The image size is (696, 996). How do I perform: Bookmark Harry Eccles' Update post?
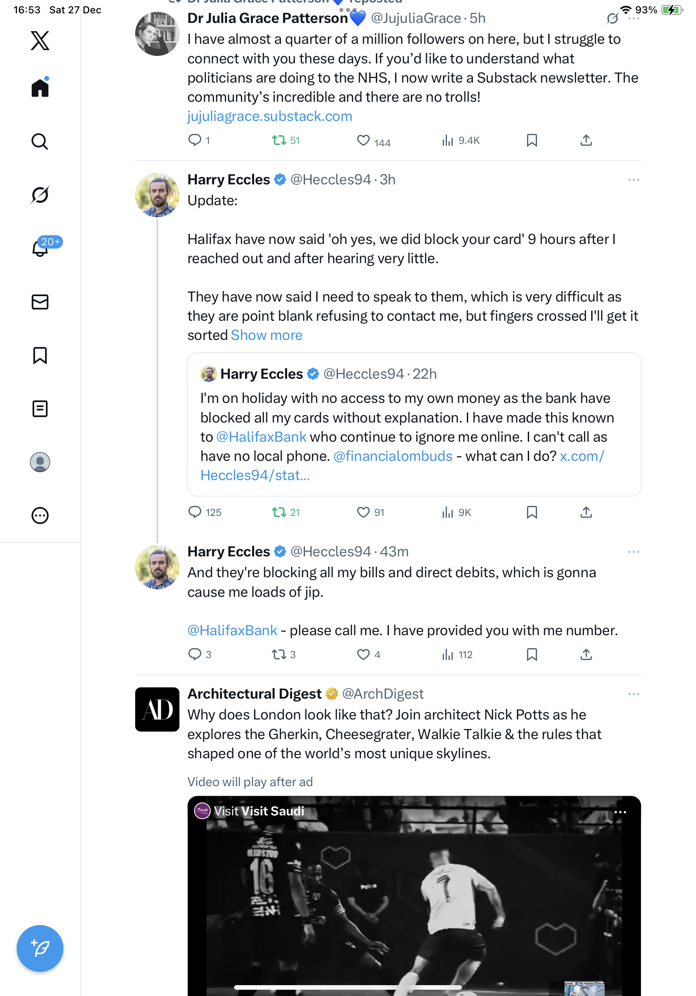point(532,512)
